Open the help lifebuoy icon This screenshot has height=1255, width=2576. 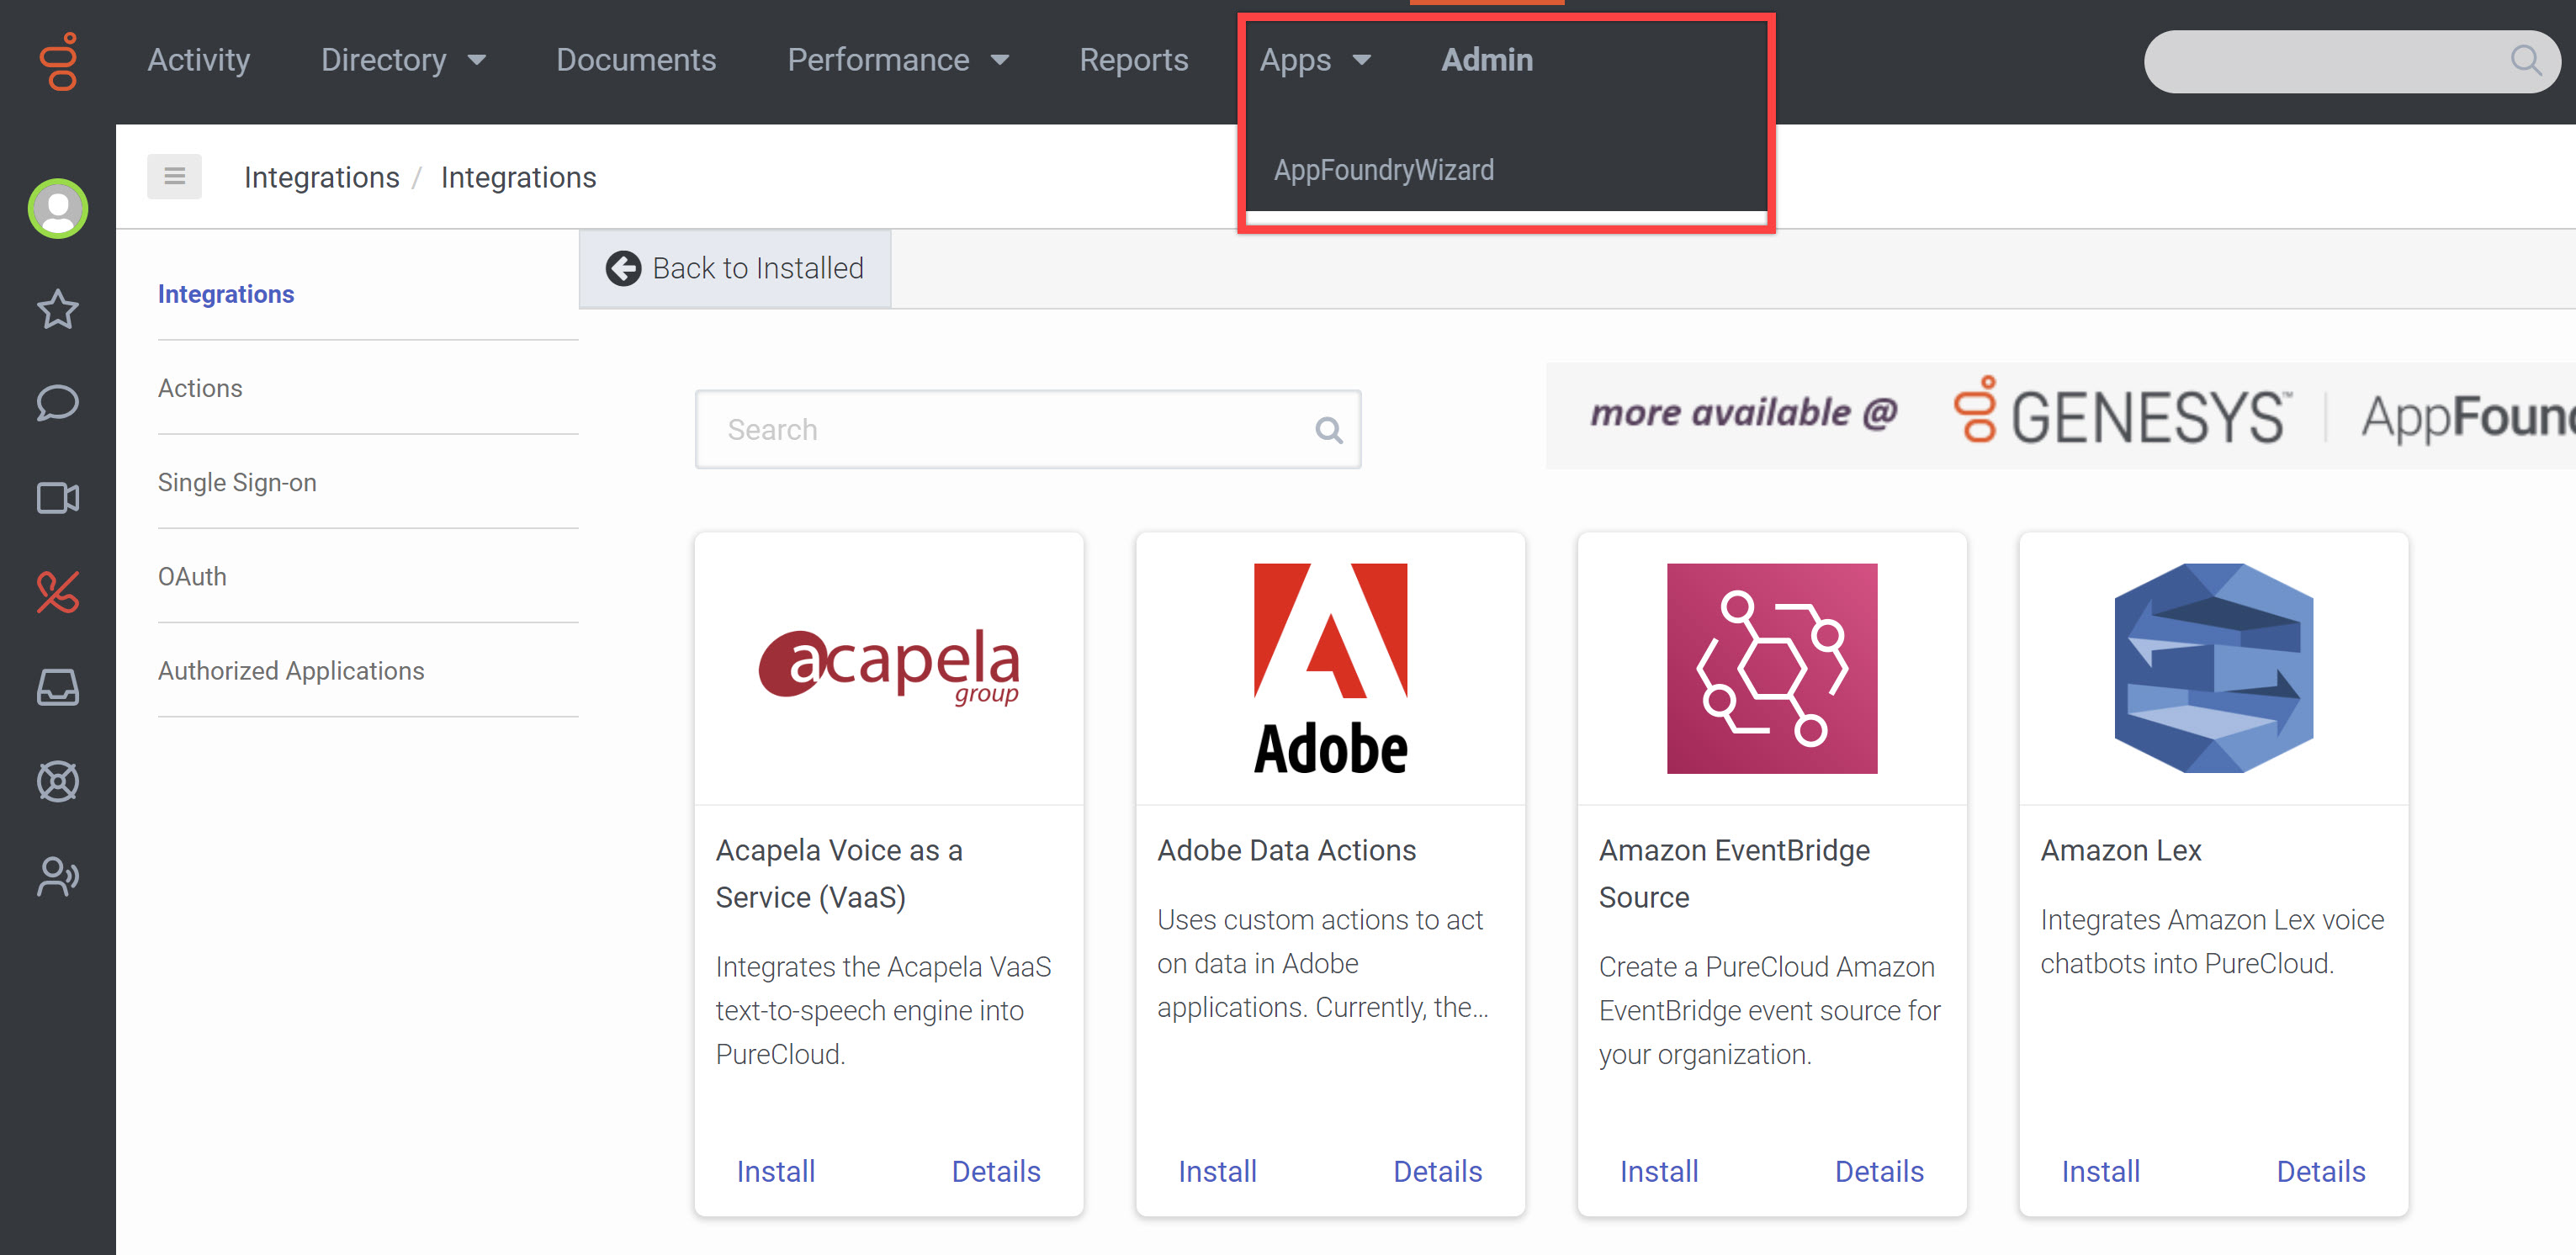point(58,781)
